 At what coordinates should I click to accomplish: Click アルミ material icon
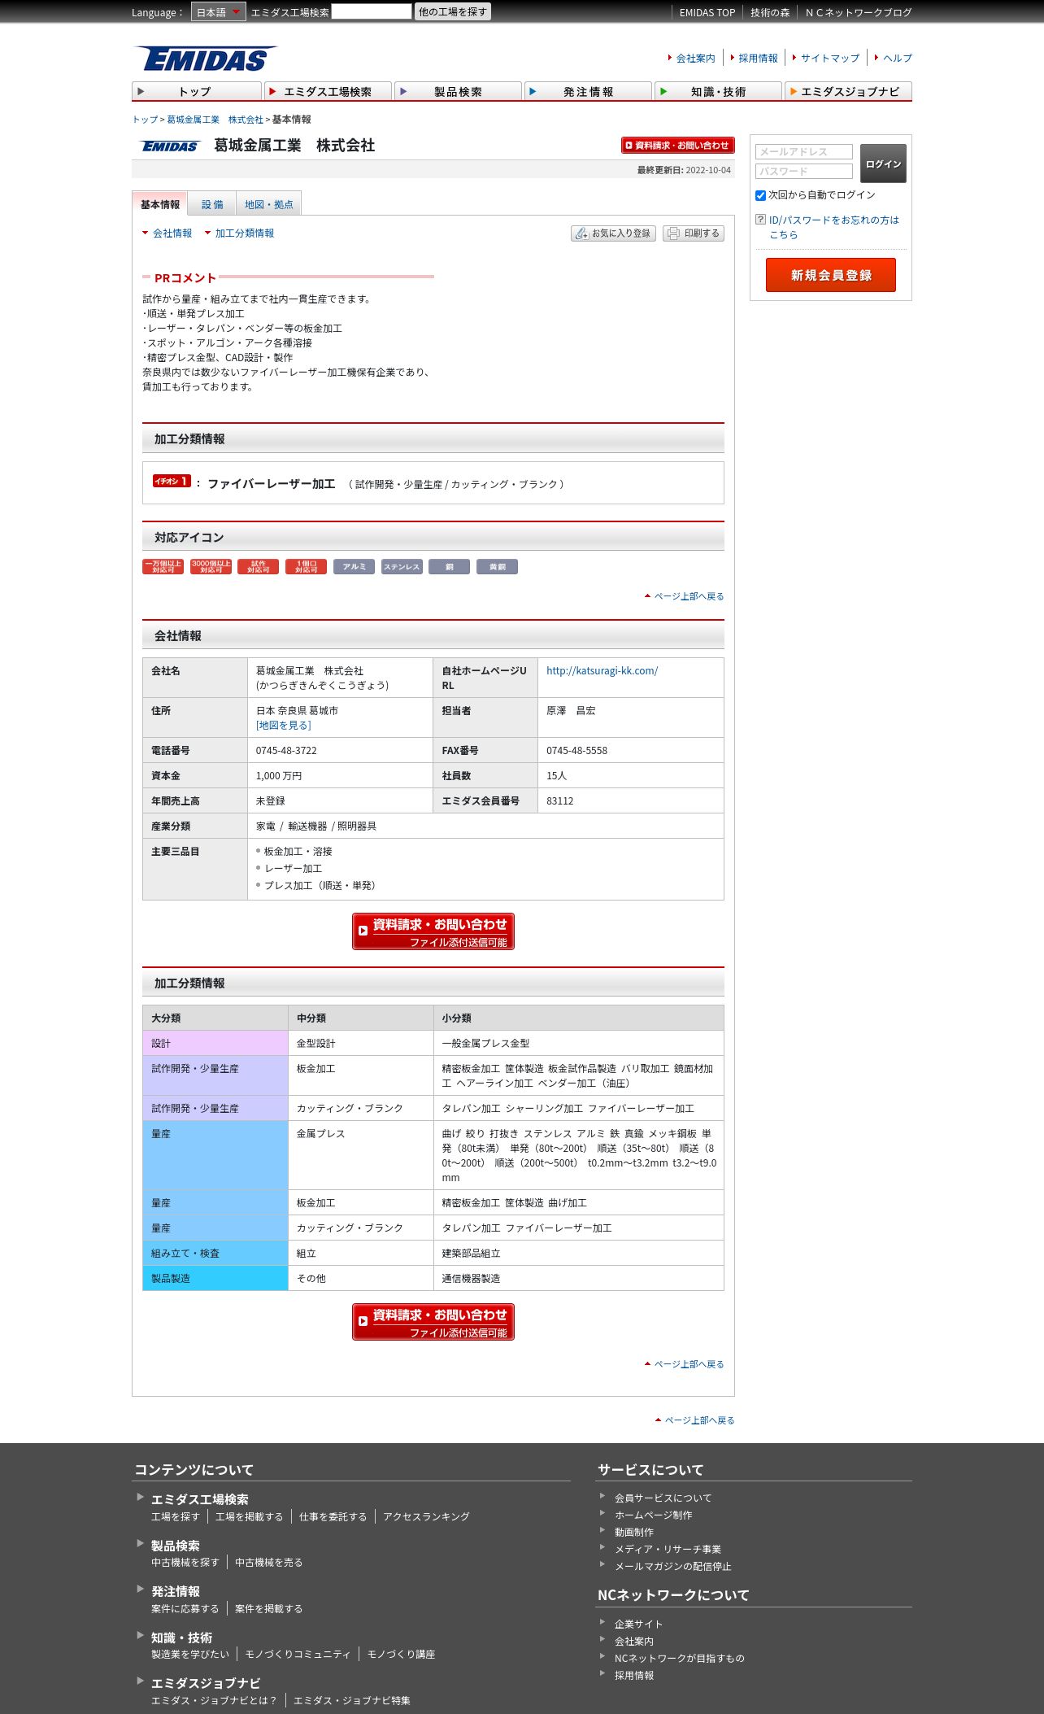[x=355, y=567]
